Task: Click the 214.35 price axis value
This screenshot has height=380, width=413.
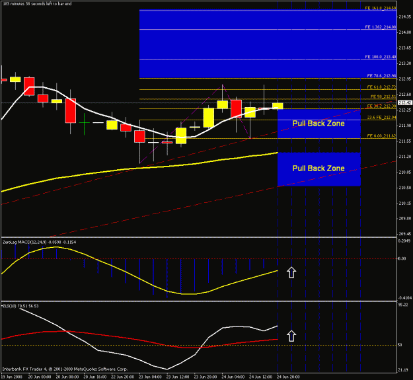Action: (x=405, y=17)
